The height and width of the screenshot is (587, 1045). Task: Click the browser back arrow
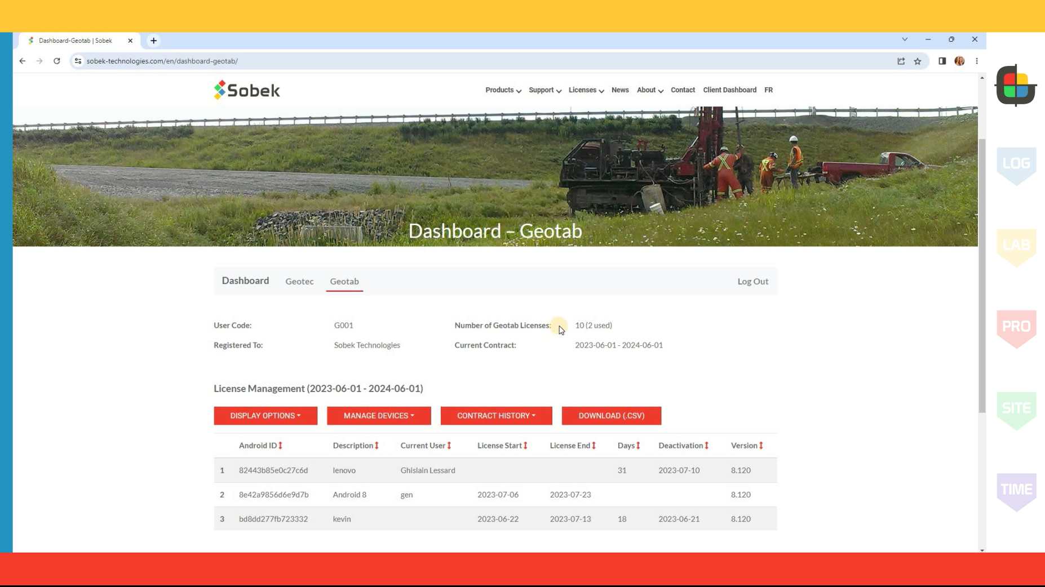[x=23, y=61]
